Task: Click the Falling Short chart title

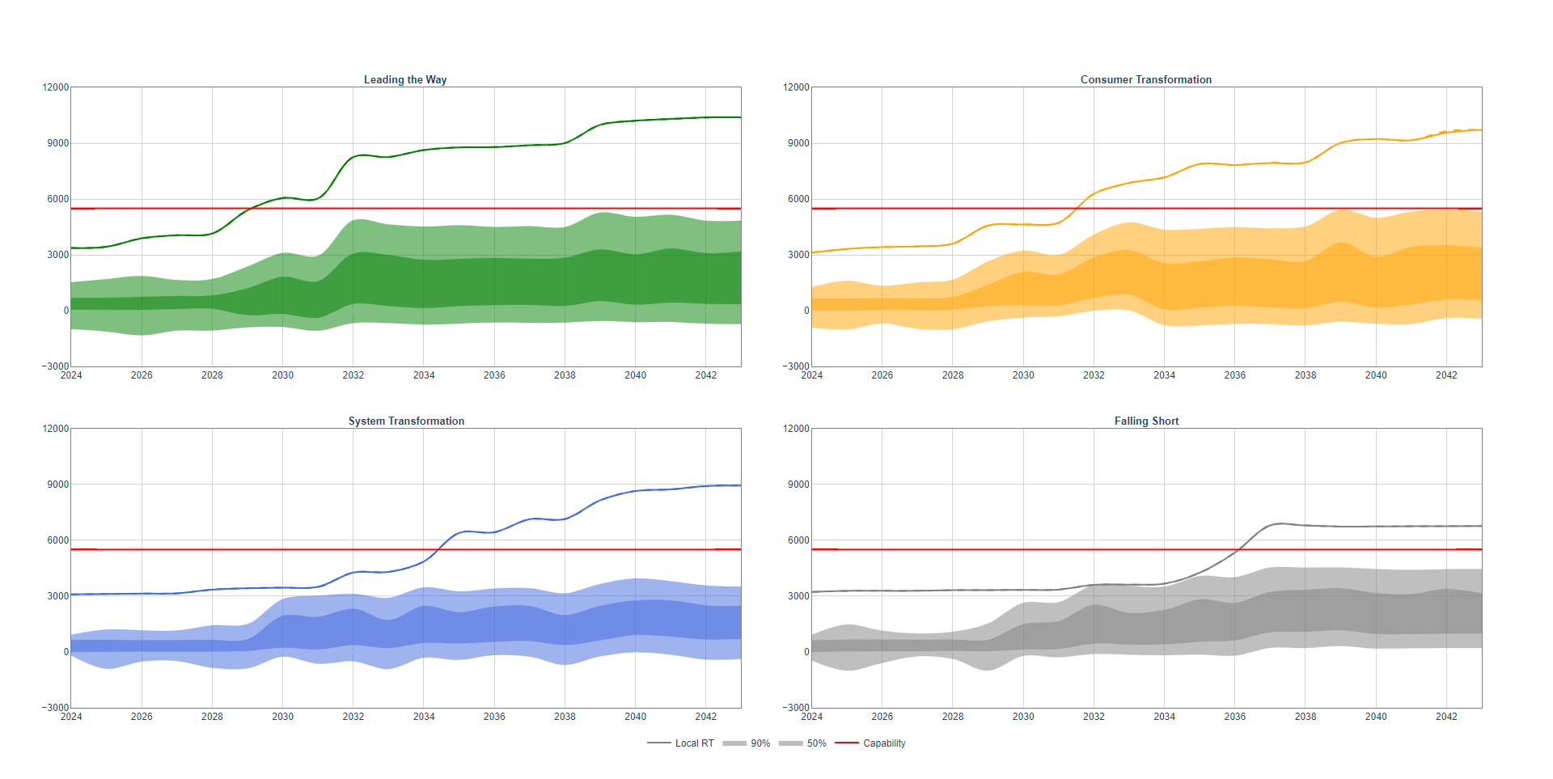Action: click(x=1146, y=421)
